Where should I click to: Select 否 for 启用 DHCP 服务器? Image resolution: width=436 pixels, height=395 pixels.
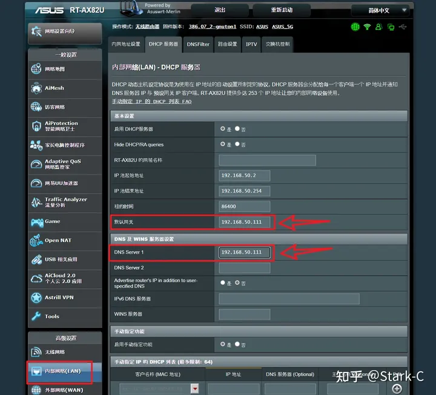pos(237,129)
